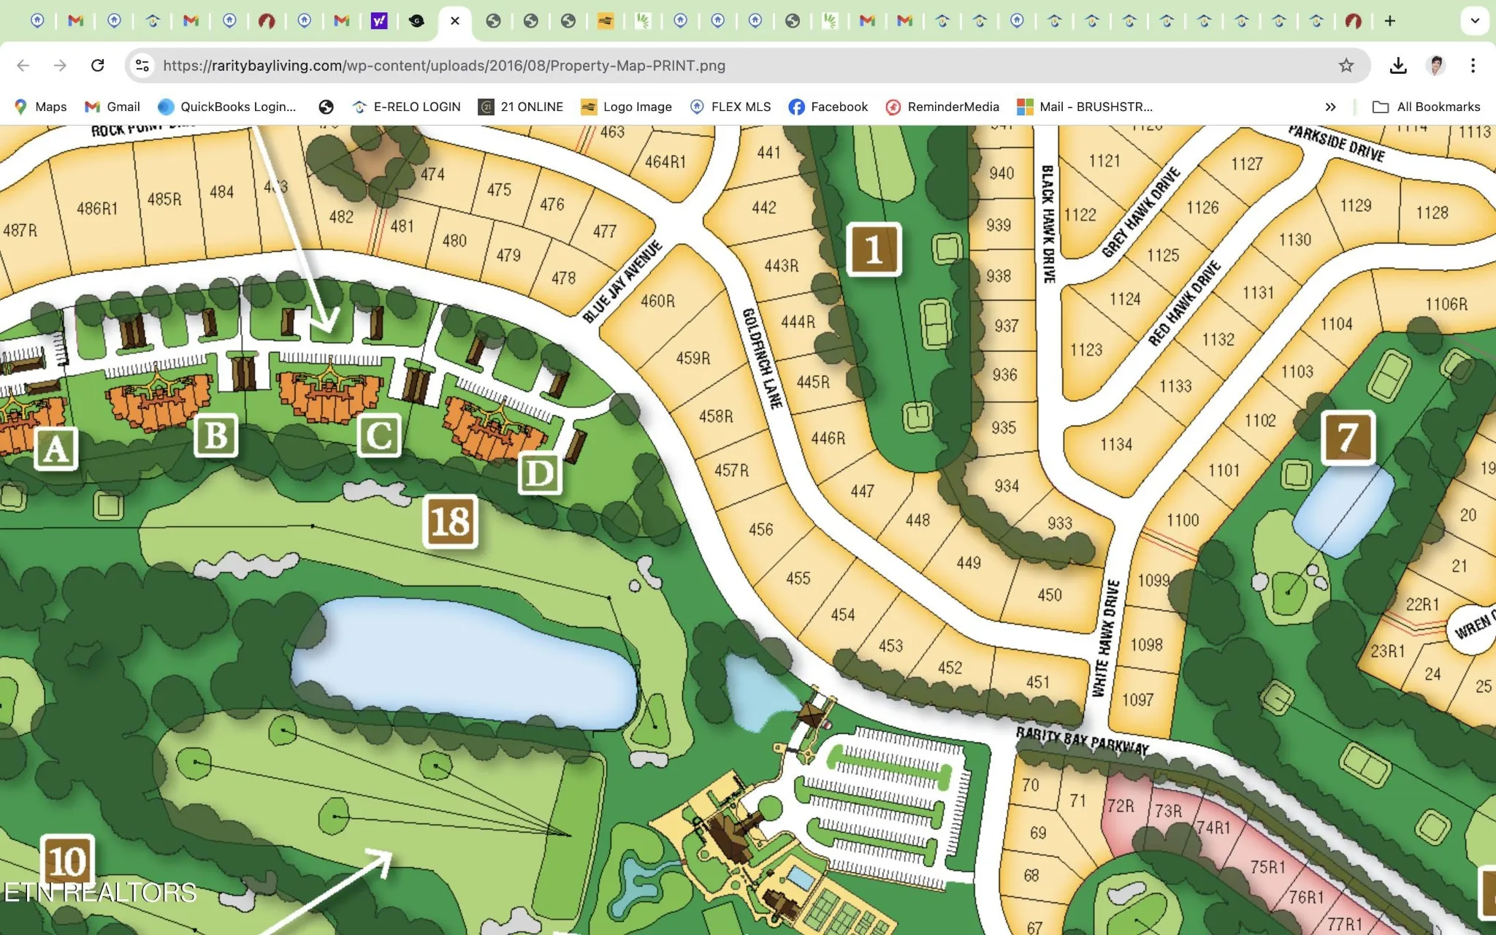Expand hidden bookmarks chevron
Screen dimensions: 1496x935
1330,107
